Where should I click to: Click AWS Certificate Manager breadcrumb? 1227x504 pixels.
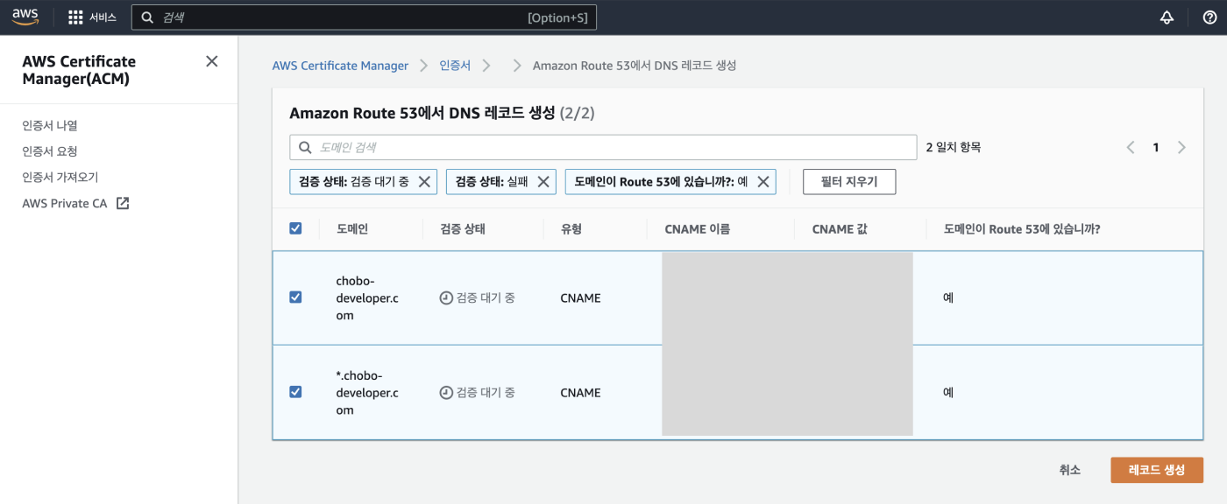340,66
